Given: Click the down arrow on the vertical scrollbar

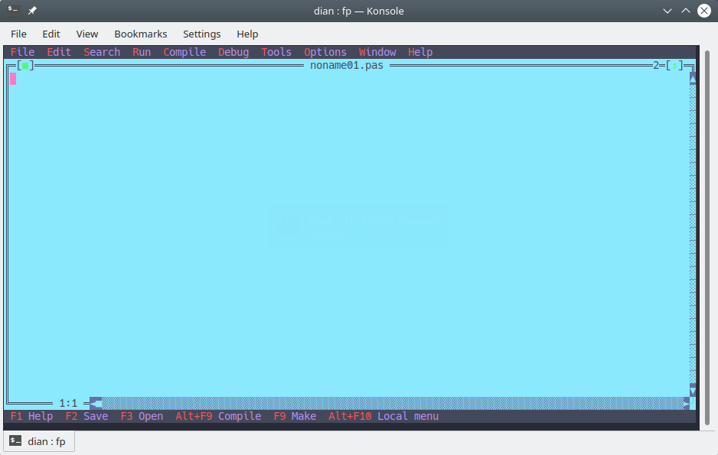Looking at the screenshot, I should [691, 393].
